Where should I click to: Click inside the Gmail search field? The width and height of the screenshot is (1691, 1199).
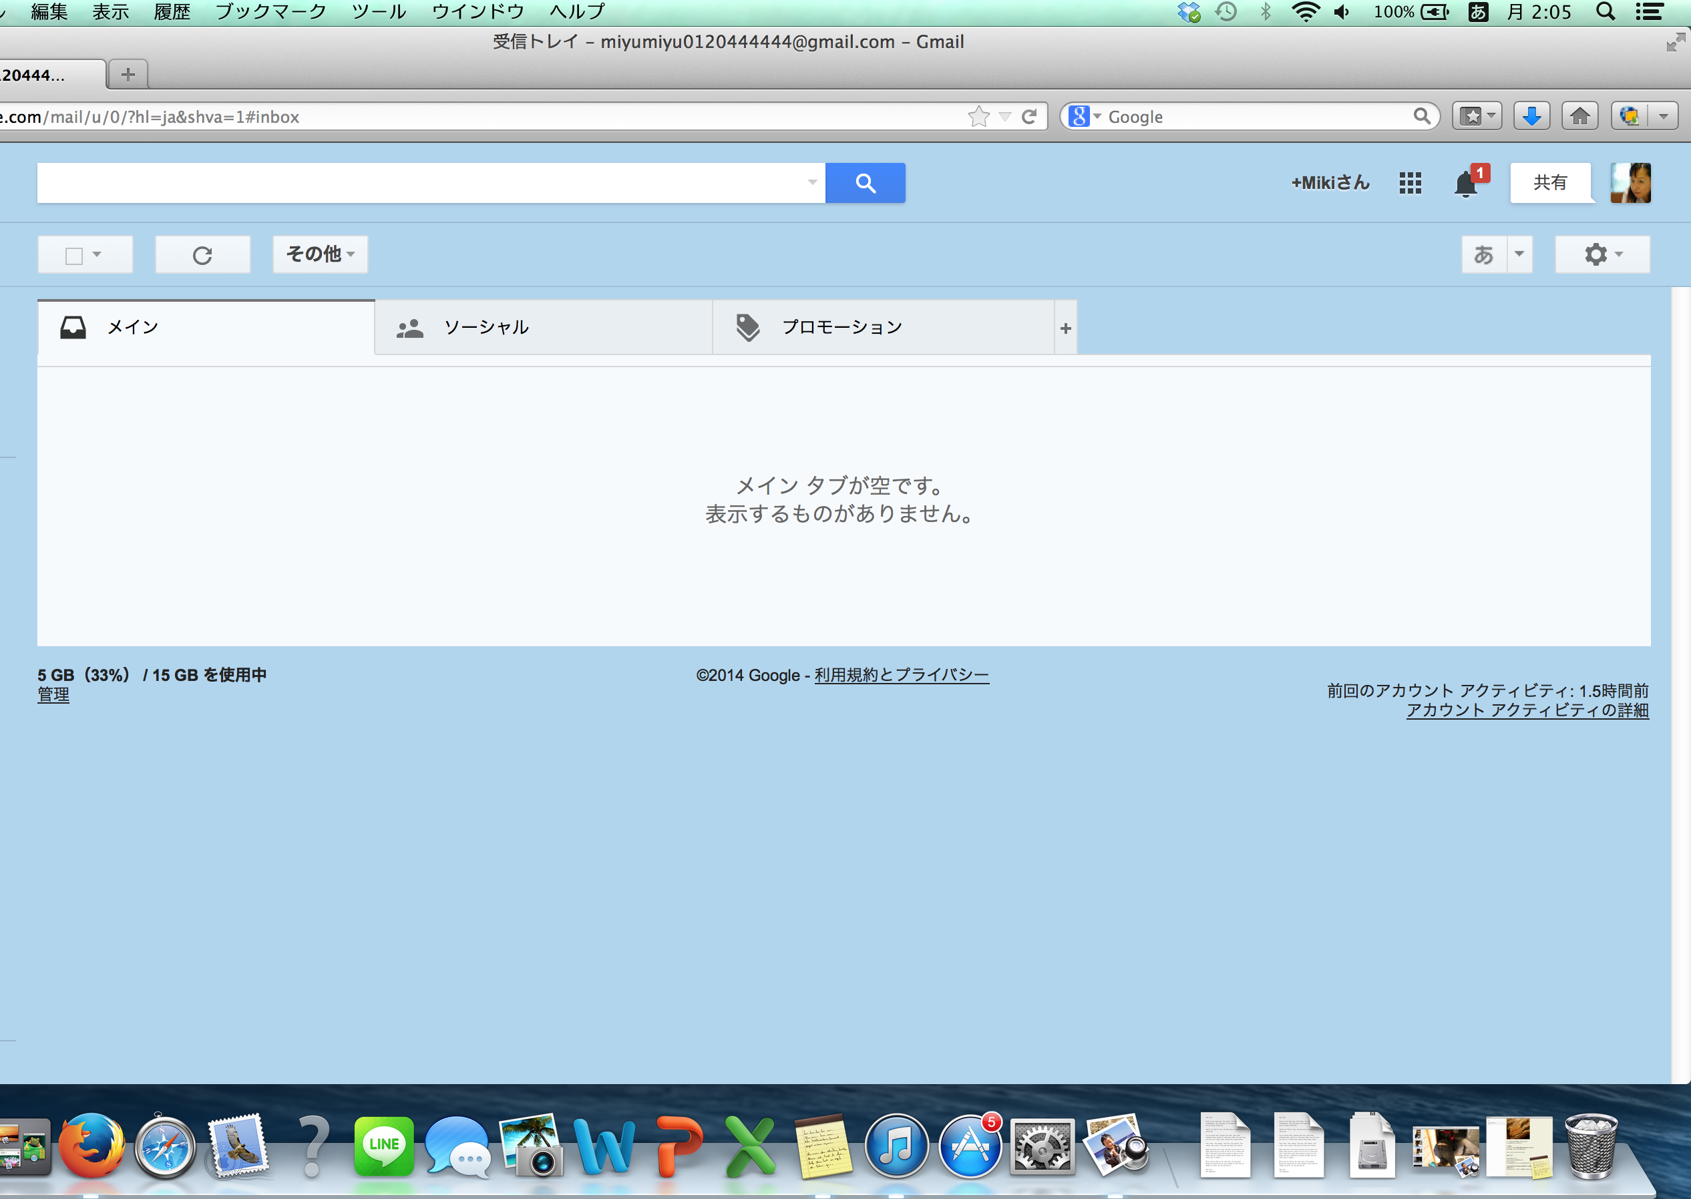[421, 183]
